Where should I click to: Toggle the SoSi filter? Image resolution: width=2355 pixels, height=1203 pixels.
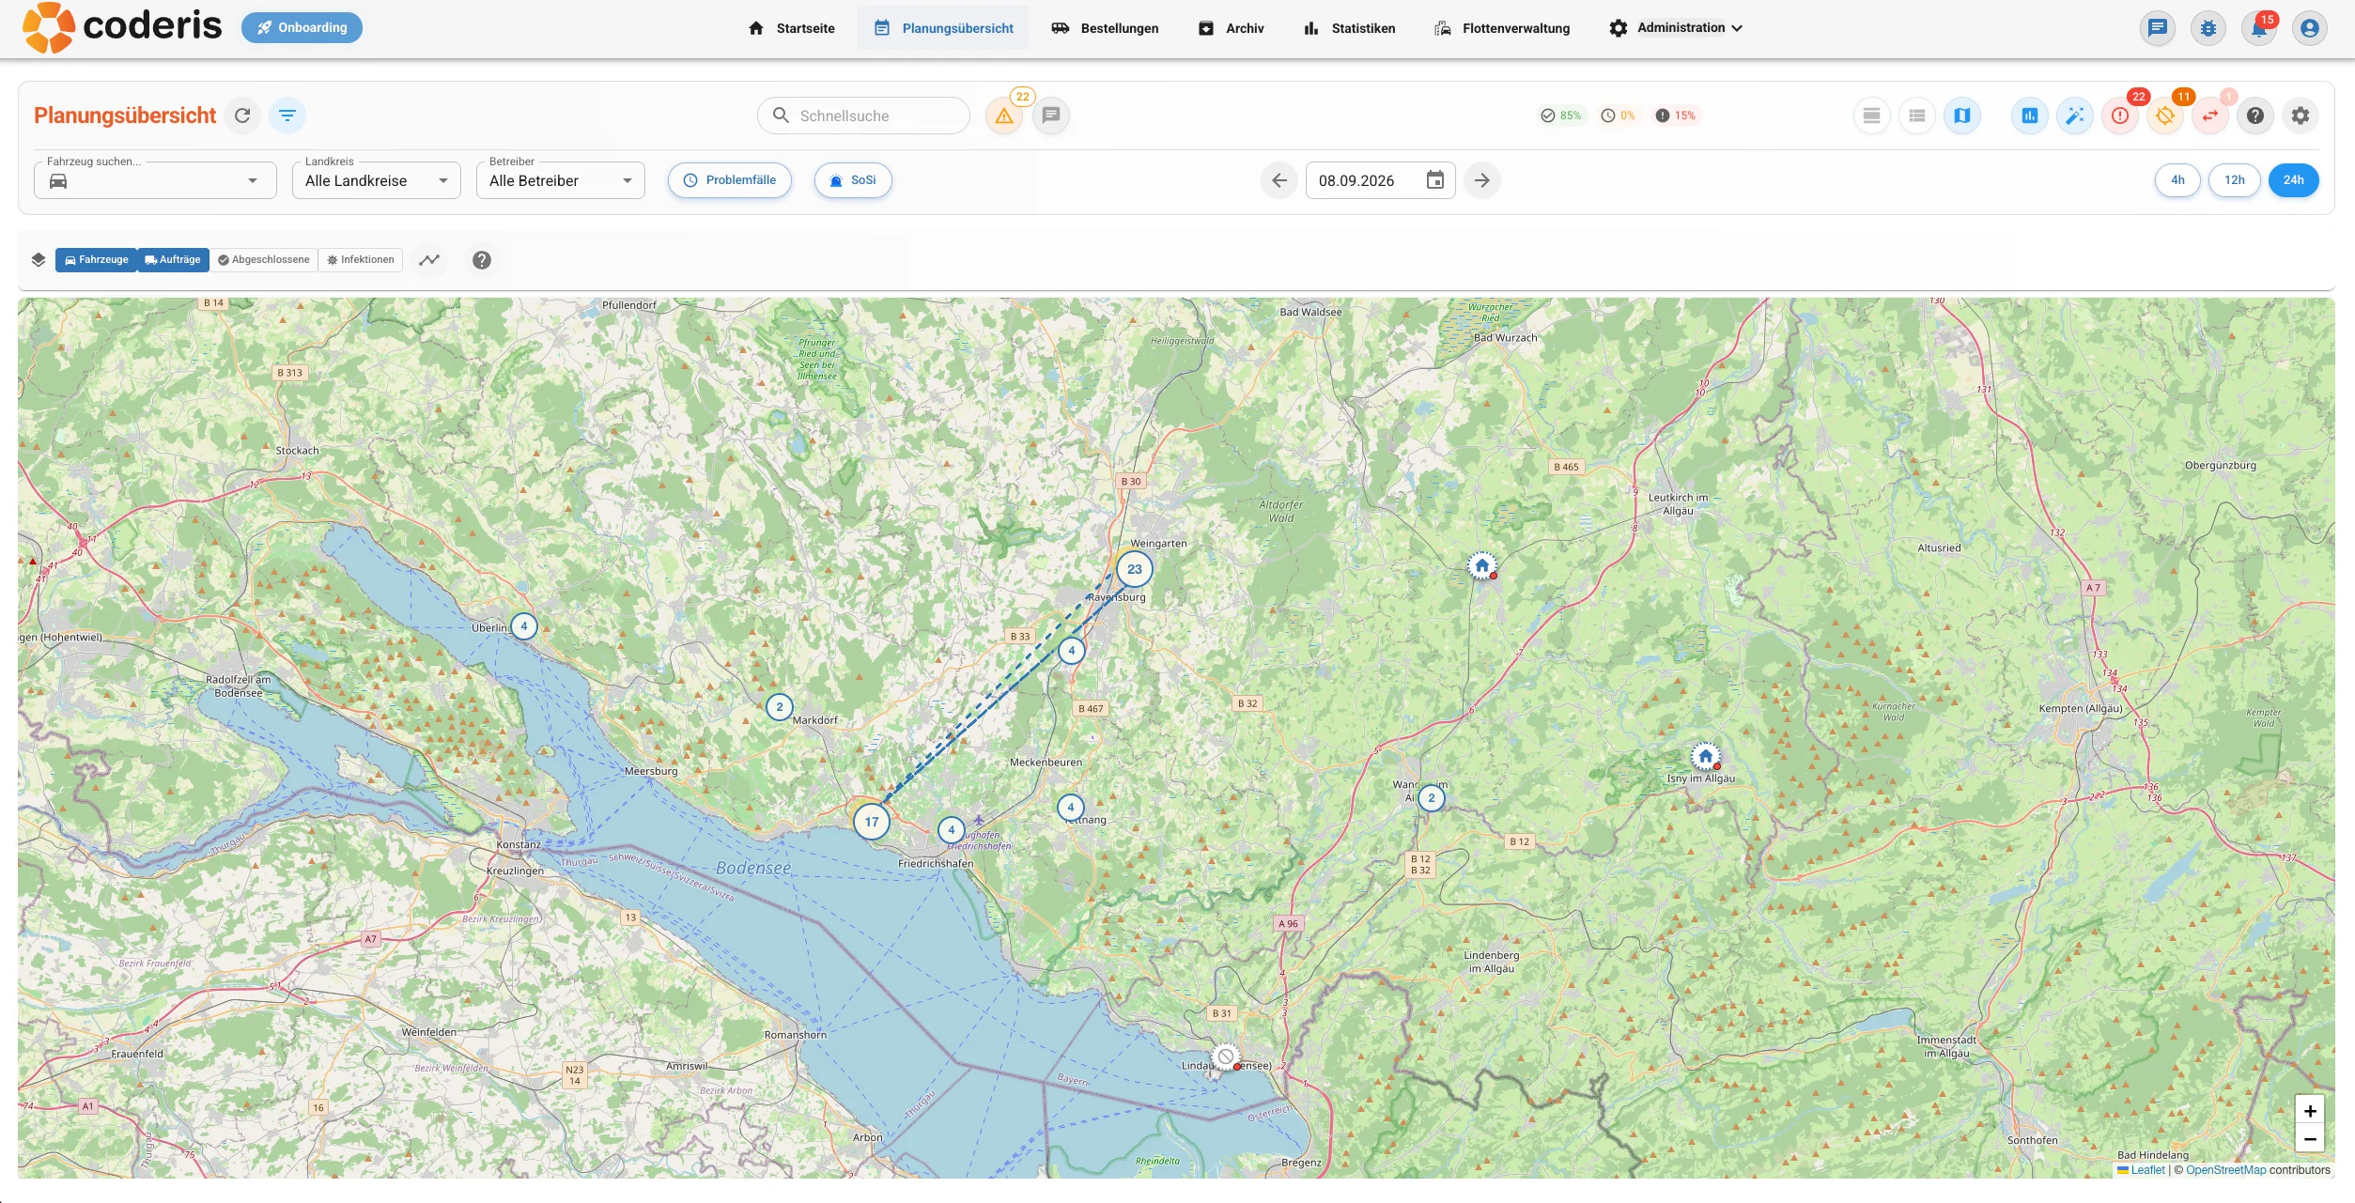pos(853,180)
